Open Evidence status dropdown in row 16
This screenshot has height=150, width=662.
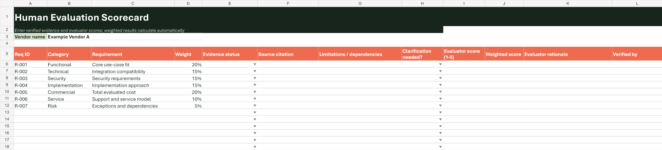coord(255,133)
